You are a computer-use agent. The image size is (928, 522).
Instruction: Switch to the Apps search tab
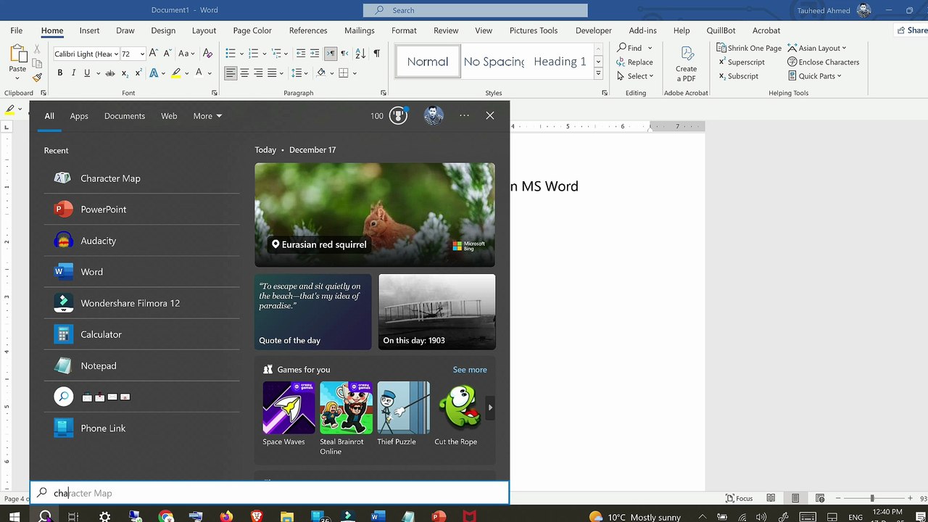[x=79, y=116]
